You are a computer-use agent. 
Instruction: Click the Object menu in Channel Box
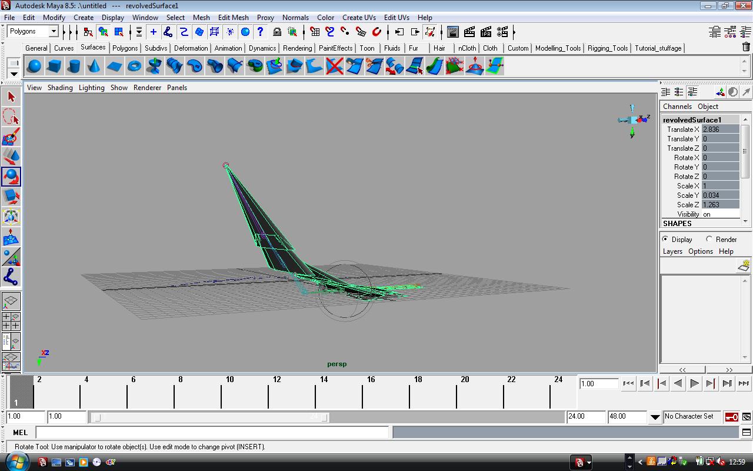pos(708,106)
